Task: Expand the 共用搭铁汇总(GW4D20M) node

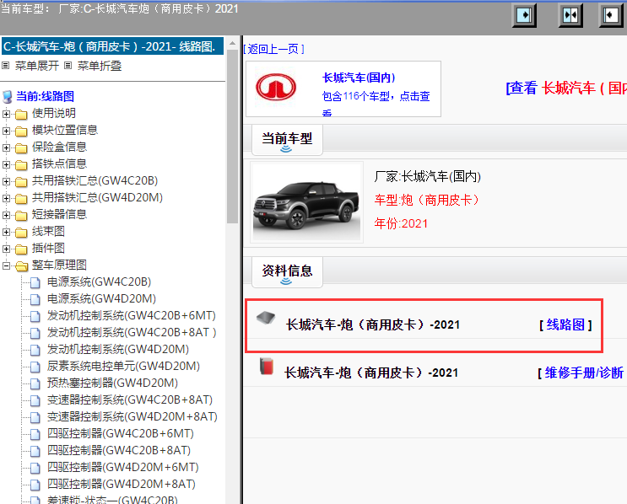Action: pyautogui.click(x=6, y=198)
